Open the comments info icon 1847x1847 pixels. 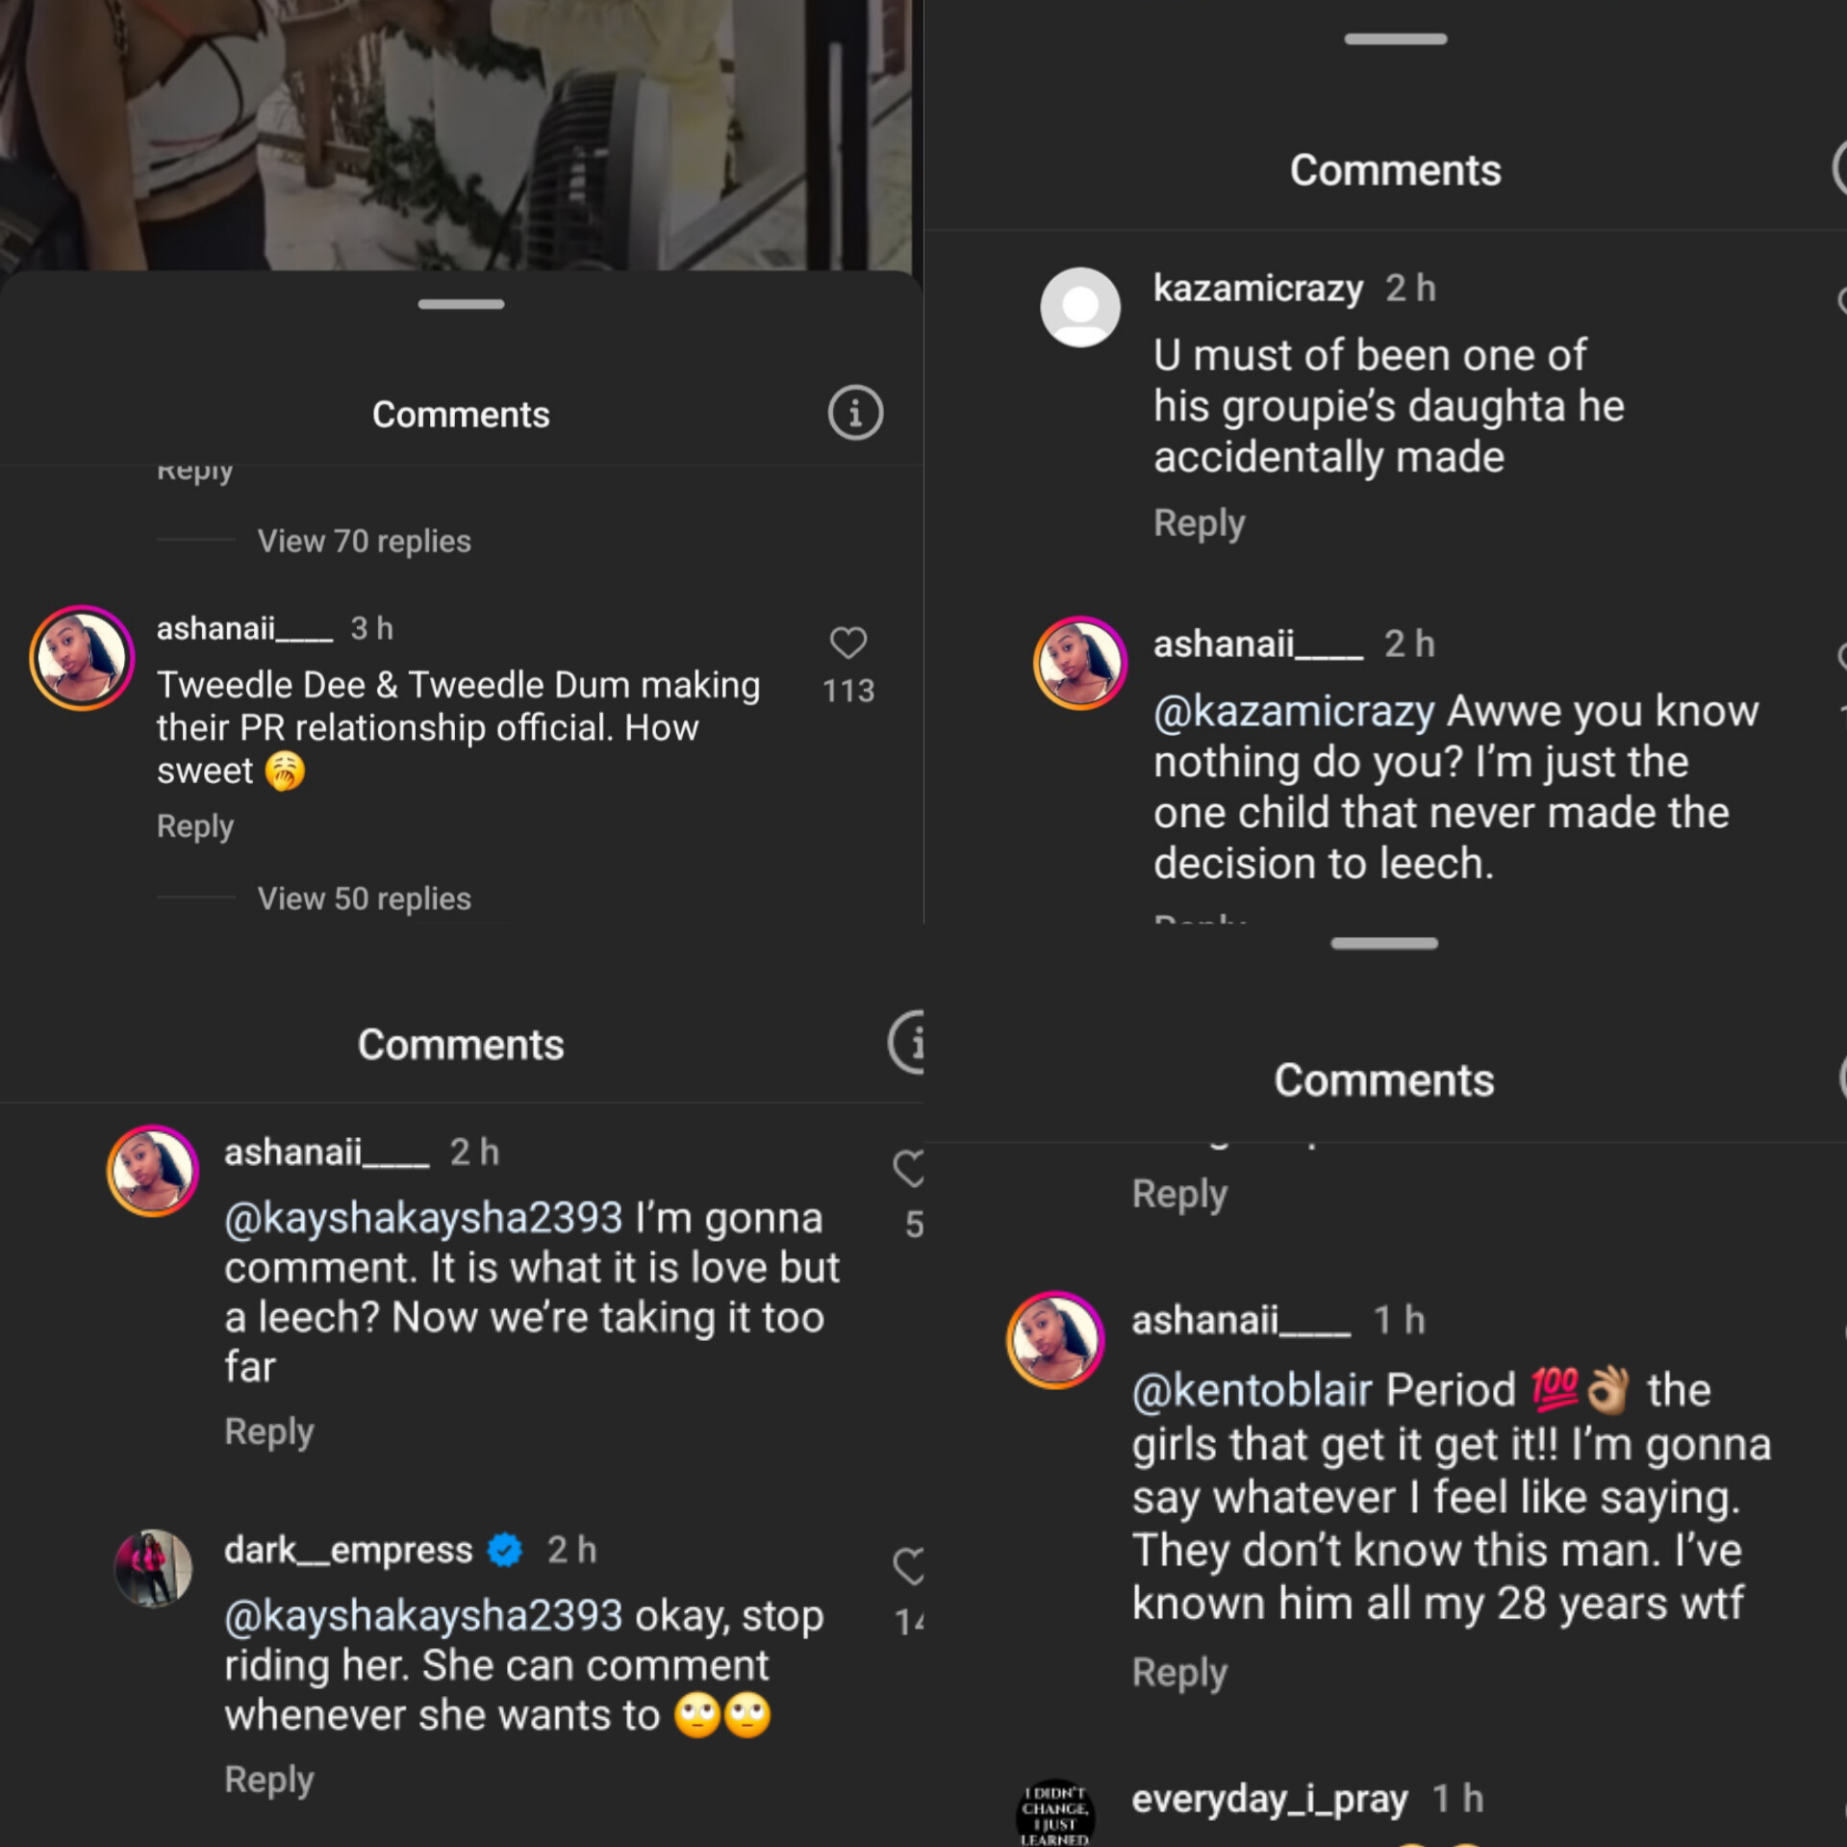click(x=855, y=414)
